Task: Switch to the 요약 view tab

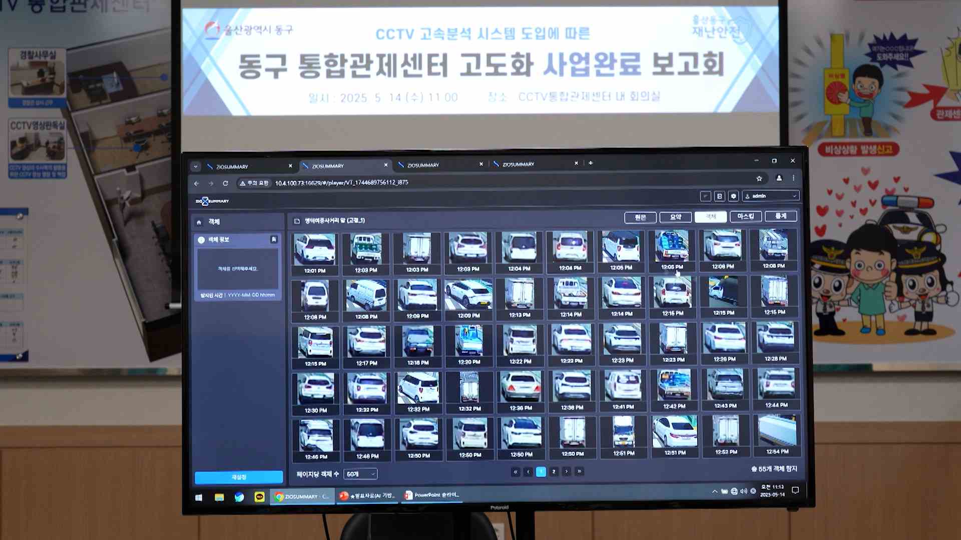Action: coord(676,217)
